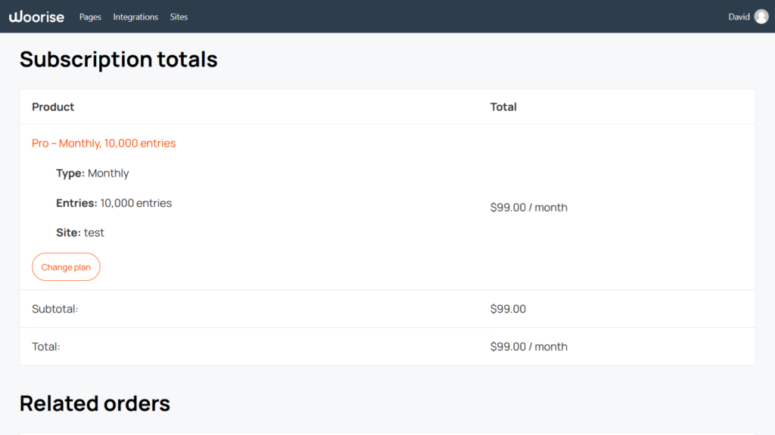Click the Related orders heading
This screenshot has height=435, width=775.
tap(95, 403)
